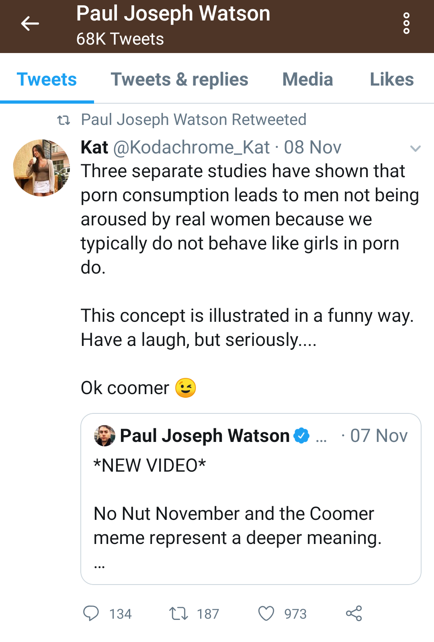The height and width of the screenshot is (642, 434).
Task: Open the three-dot overflow menu
Action: pos(406,24)
